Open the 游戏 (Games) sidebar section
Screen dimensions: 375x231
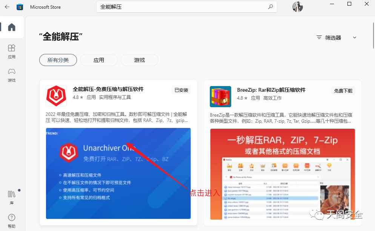[11, 75]
